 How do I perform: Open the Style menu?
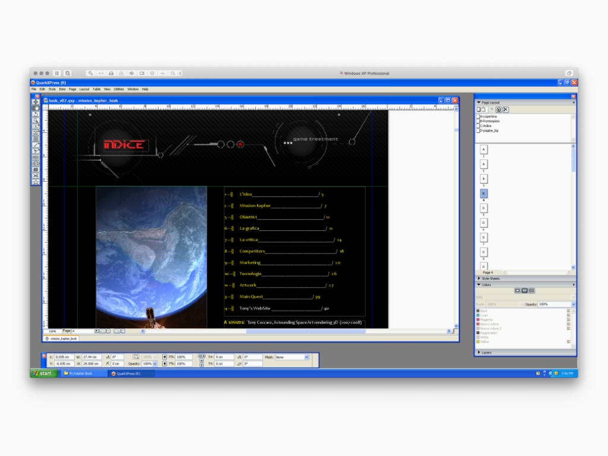[52, 89]
